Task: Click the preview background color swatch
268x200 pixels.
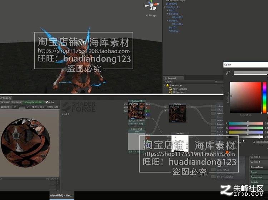Action: tap(22, 107)
